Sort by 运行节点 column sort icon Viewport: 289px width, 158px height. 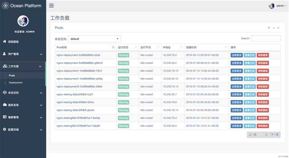[158, 47]
